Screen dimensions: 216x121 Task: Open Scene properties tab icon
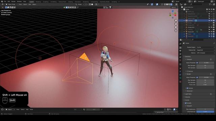coord(180,57)
